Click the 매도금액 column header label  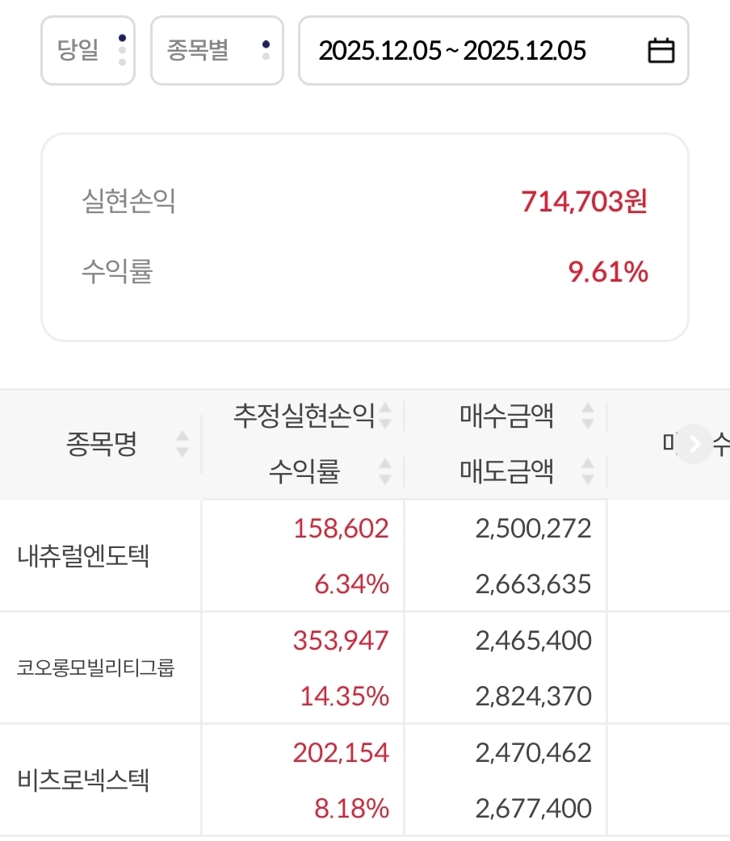[x=506, y=471]
